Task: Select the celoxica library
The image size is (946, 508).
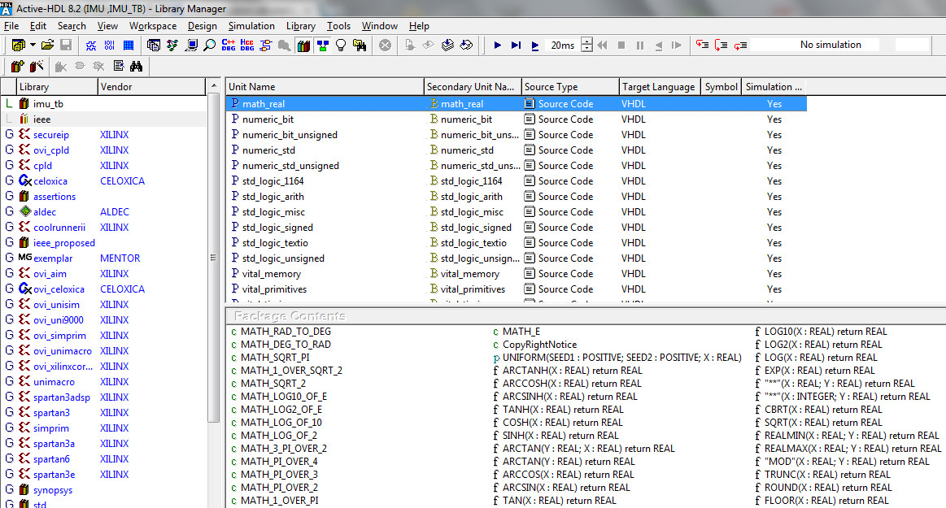Action: point(50,180)
